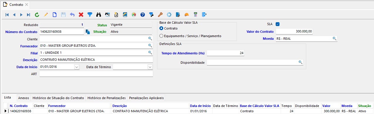Click the Fornecedor lookup magnifier

point(150,45)
